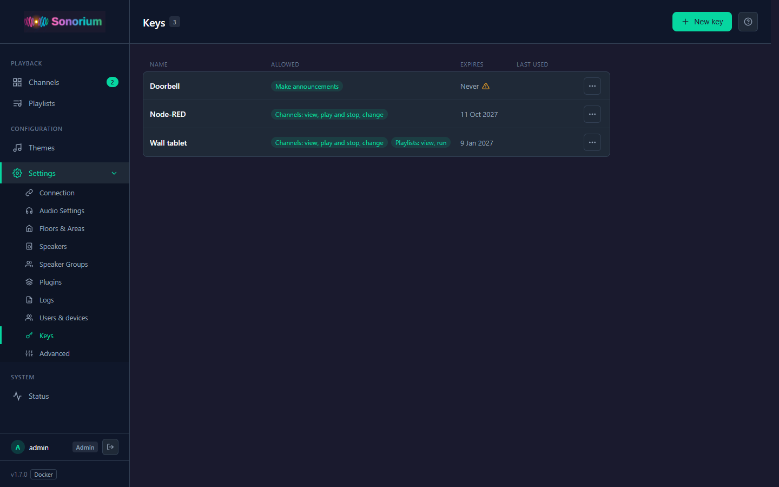The width and height of the screenshot is (779, 487).
Task: Click the Playlists: view, run permission tag
Action: pos(421,143)
